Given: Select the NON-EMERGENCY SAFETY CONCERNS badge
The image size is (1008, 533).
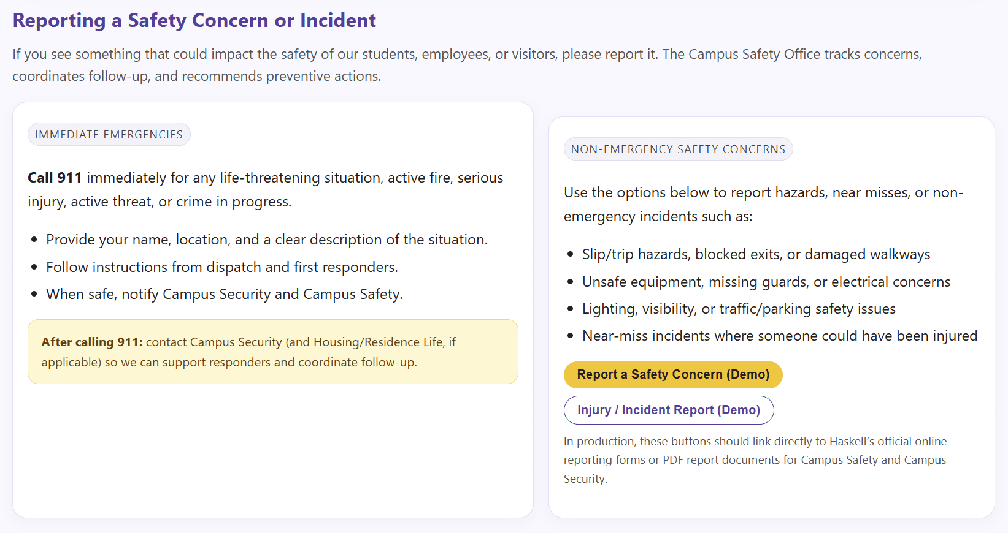Looking at the screenshot, I should [x=678, y=149].
